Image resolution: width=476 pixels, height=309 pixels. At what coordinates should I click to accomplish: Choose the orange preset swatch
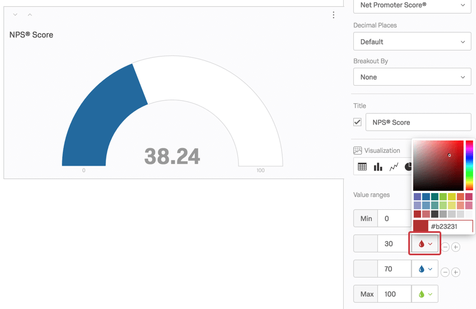click(460, 196)
